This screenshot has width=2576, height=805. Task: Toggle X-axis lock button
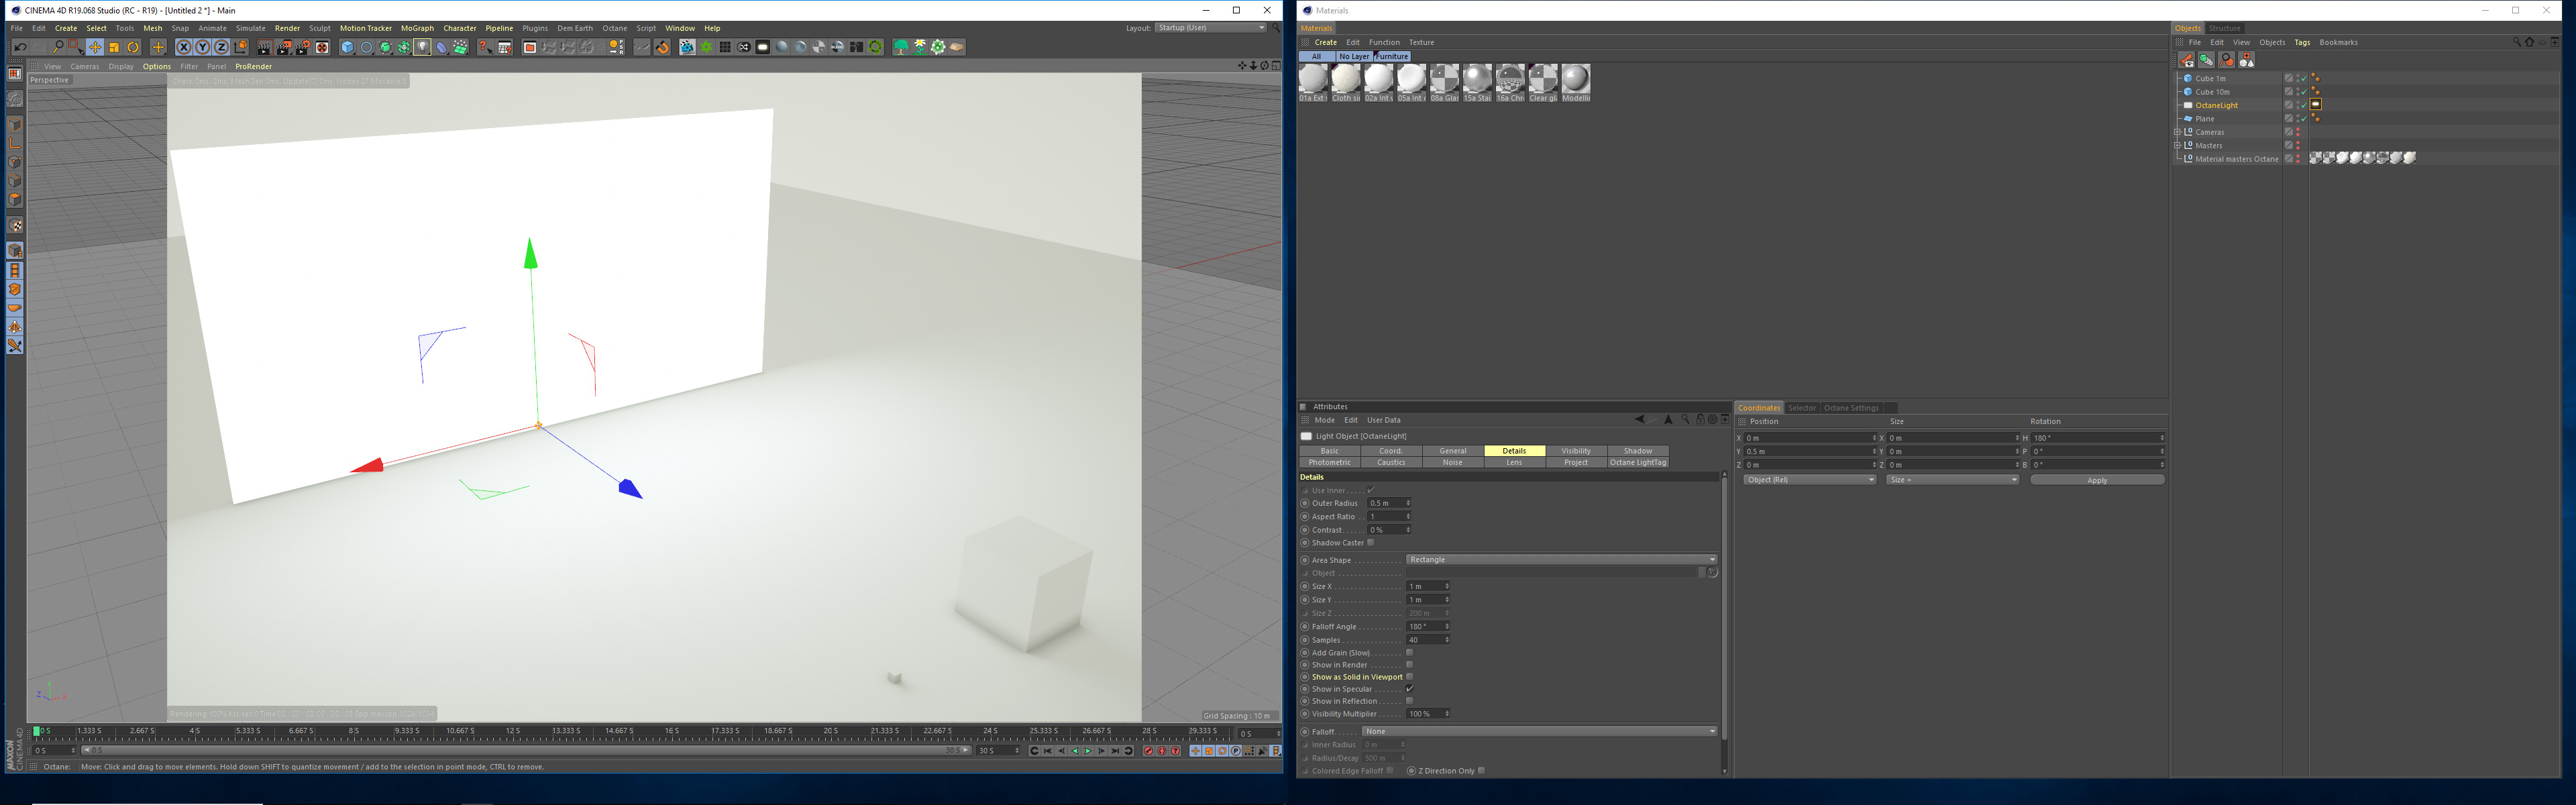[183, 47]
